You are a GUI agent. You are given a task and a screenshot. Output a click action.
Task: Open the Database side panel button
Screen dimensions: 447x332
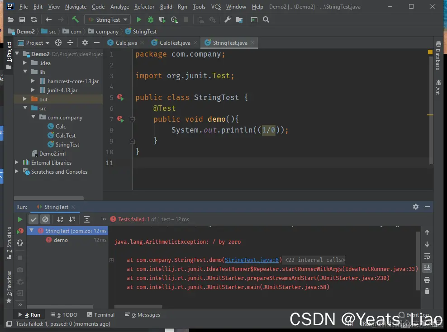pyautogui.click(x=438, y=56)
